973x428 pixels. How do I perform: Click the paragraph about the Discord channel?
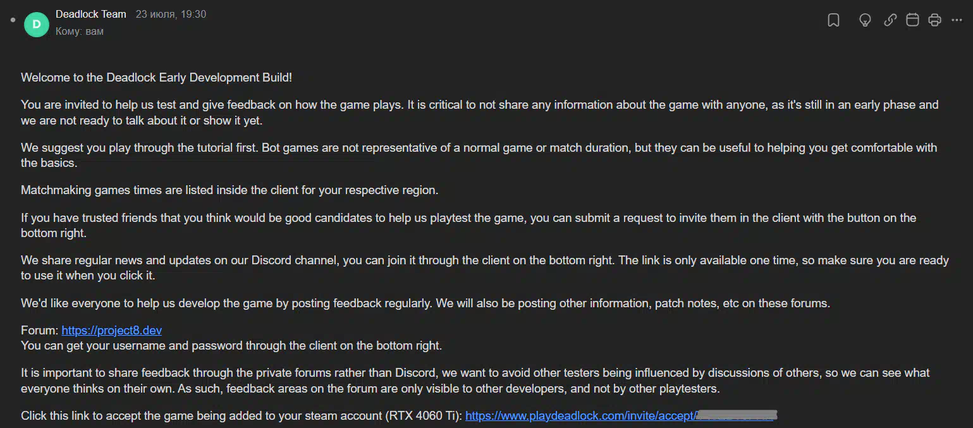point(485,268)
